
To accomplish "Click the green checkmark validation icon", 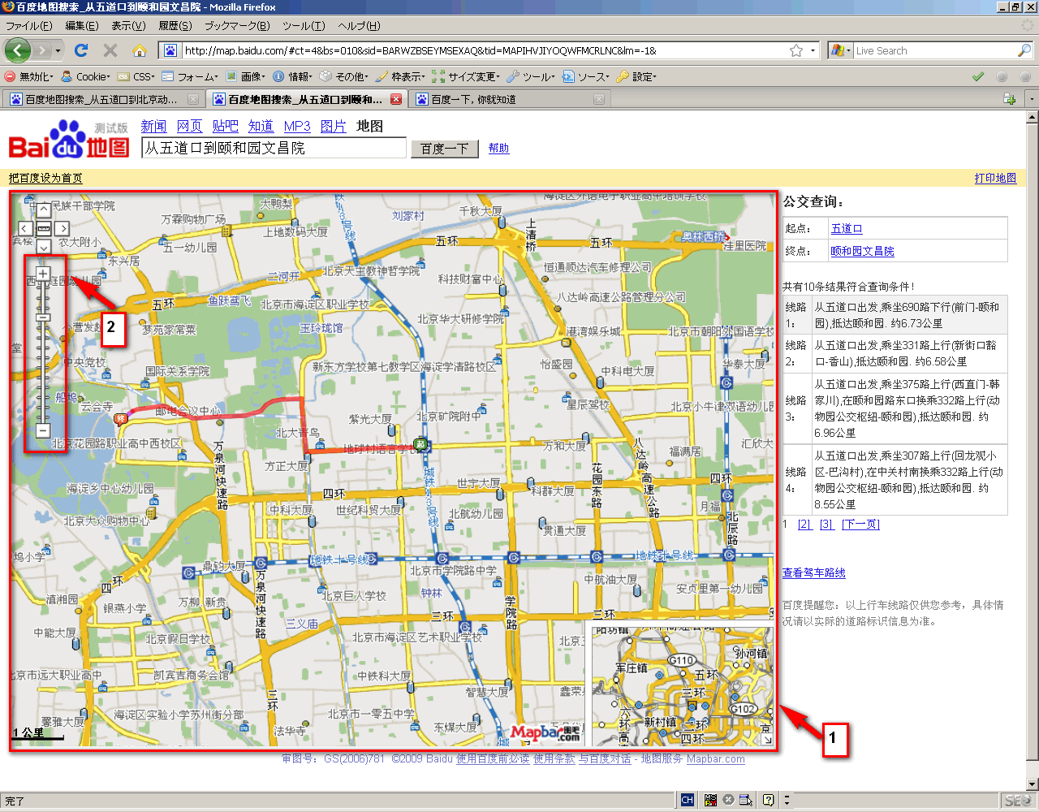I will pyautogui.click(x=978, y=76).
